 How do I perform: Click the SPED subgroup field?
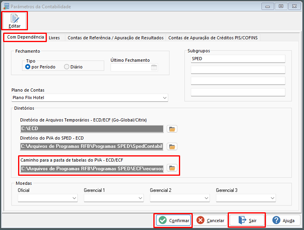coord(238,59)
